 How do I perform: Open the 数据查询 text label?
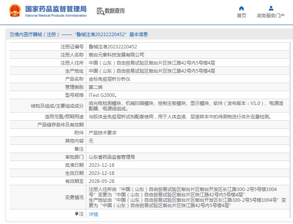(x=115, y=11)
